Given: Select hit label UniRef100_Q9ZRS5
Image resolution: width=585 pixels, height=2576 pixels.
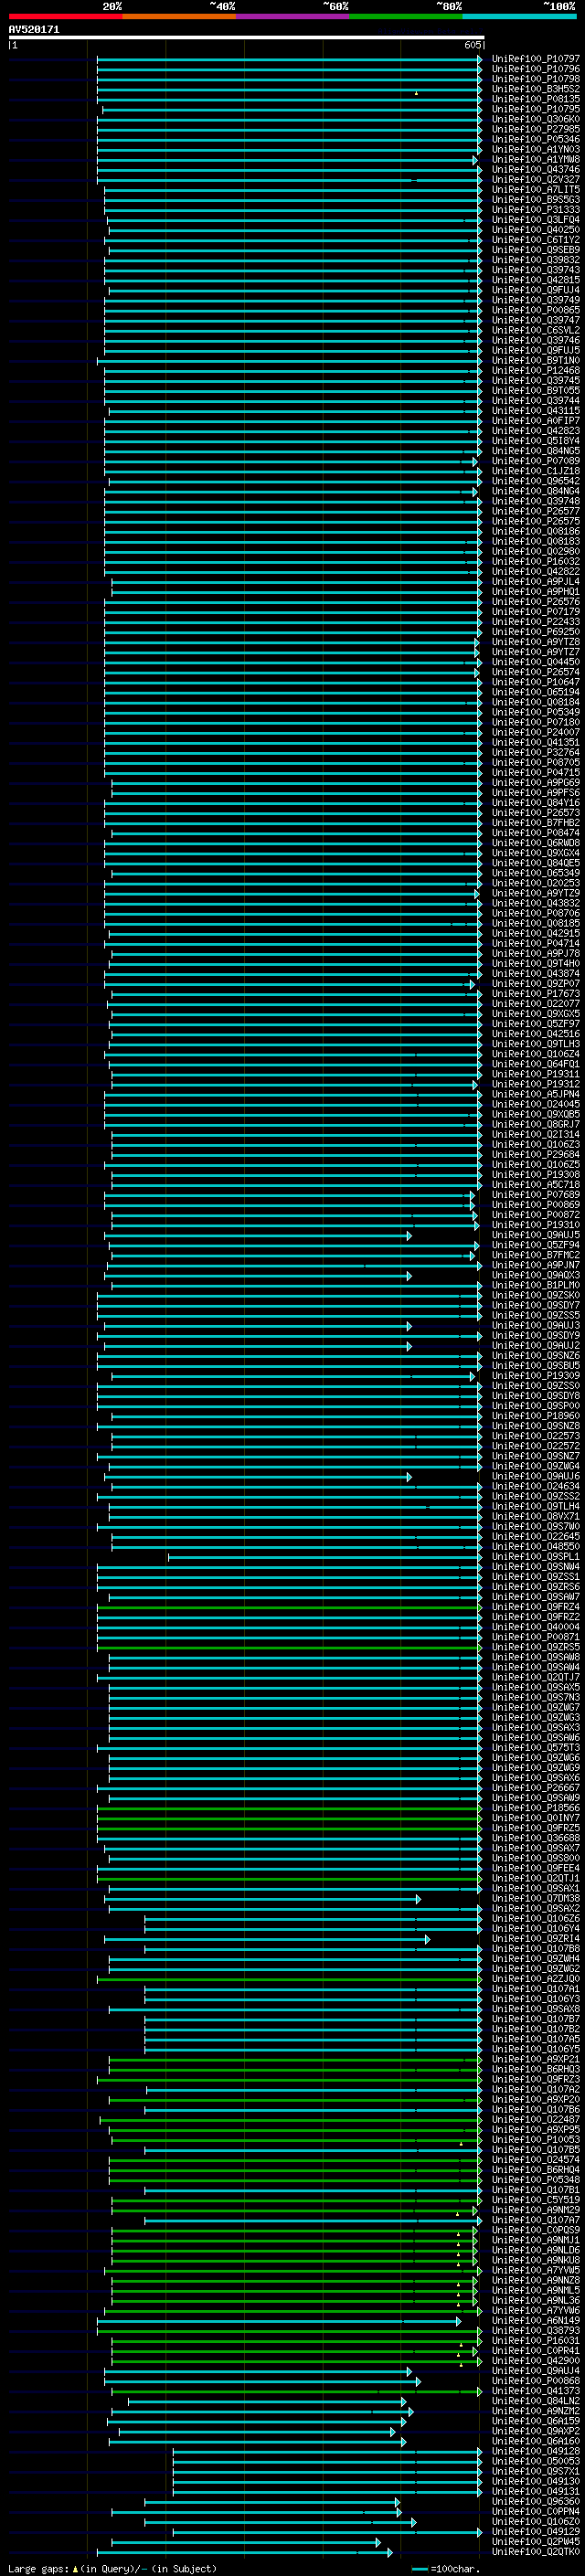Looking at the screenshot, I should point(536,1647).
